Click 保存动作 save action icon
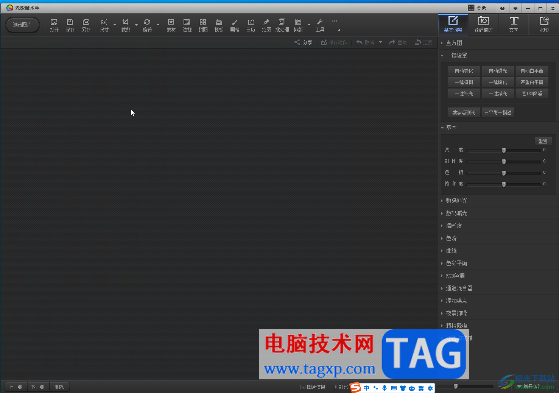This screenshot has height=393, width=559. [x=334, y=42]
